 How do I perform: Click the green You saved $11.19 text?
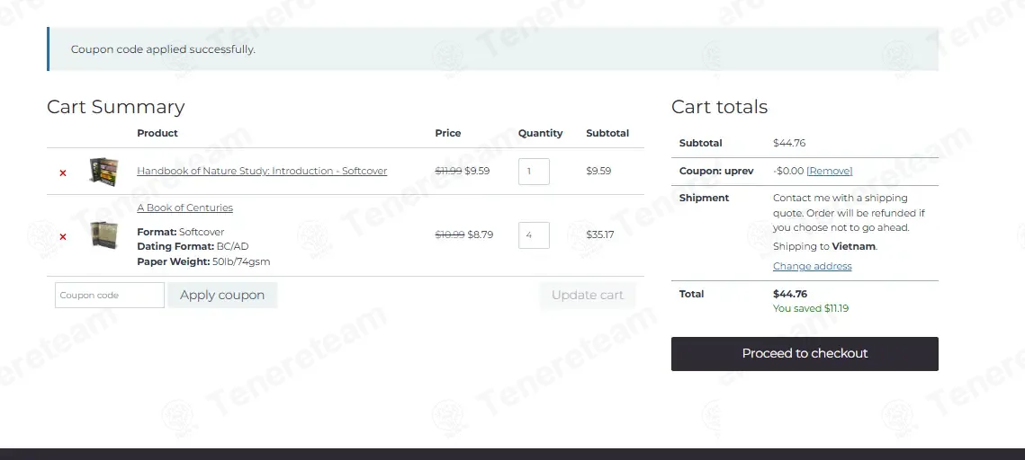tap(811, 308)
